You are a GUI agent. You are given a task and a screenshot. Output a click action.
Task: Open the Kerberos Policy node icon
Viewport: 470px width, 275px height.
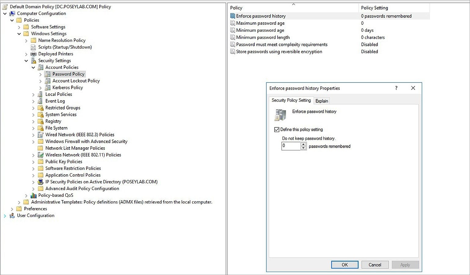[x=48, y=87]
